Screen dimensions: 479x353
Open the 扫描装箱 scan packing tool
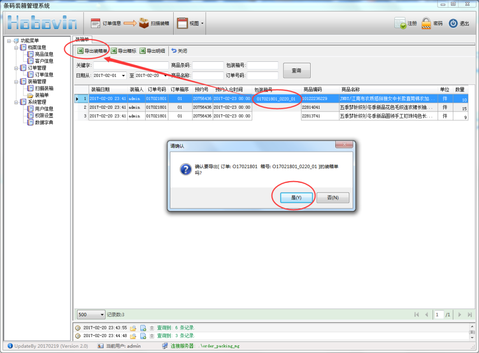(144, 23)
